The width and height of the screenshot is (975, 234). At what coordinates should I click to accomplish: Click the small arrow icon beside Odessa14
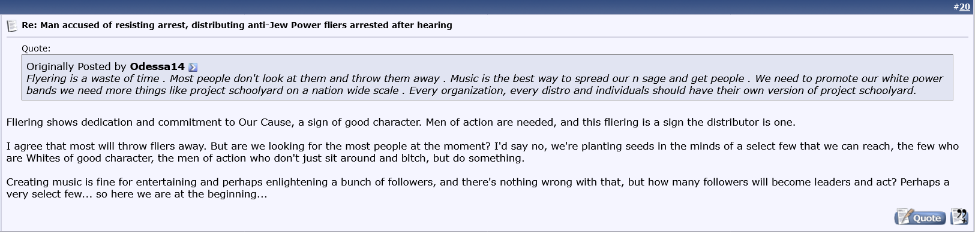[x=193, y=68]
